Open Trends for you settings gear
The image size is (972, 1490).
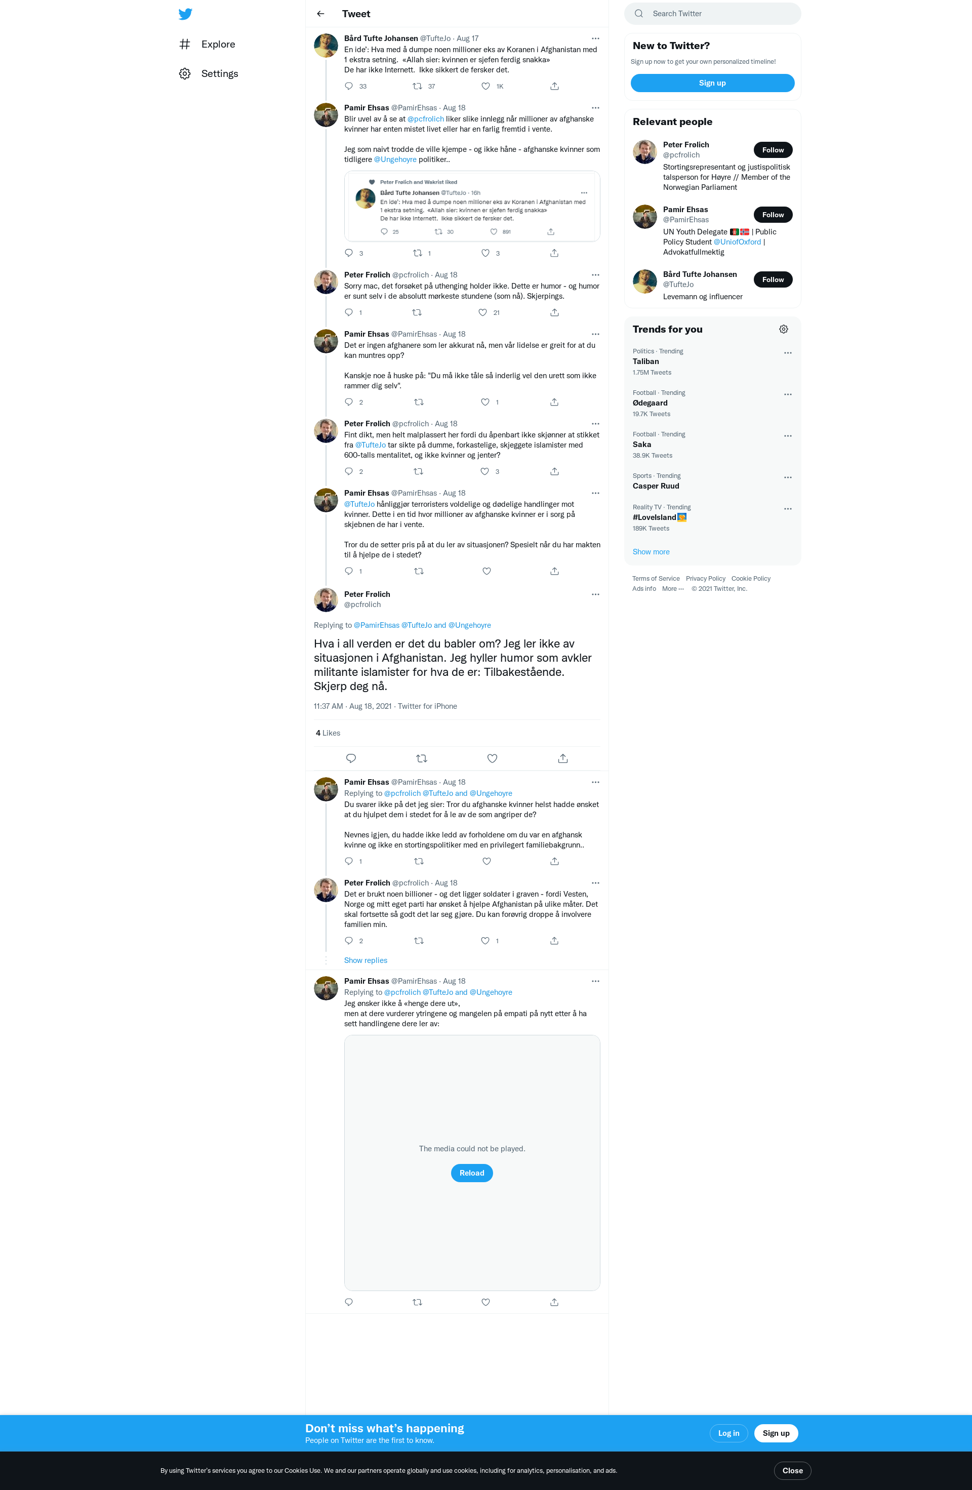(x=784, y=329)
